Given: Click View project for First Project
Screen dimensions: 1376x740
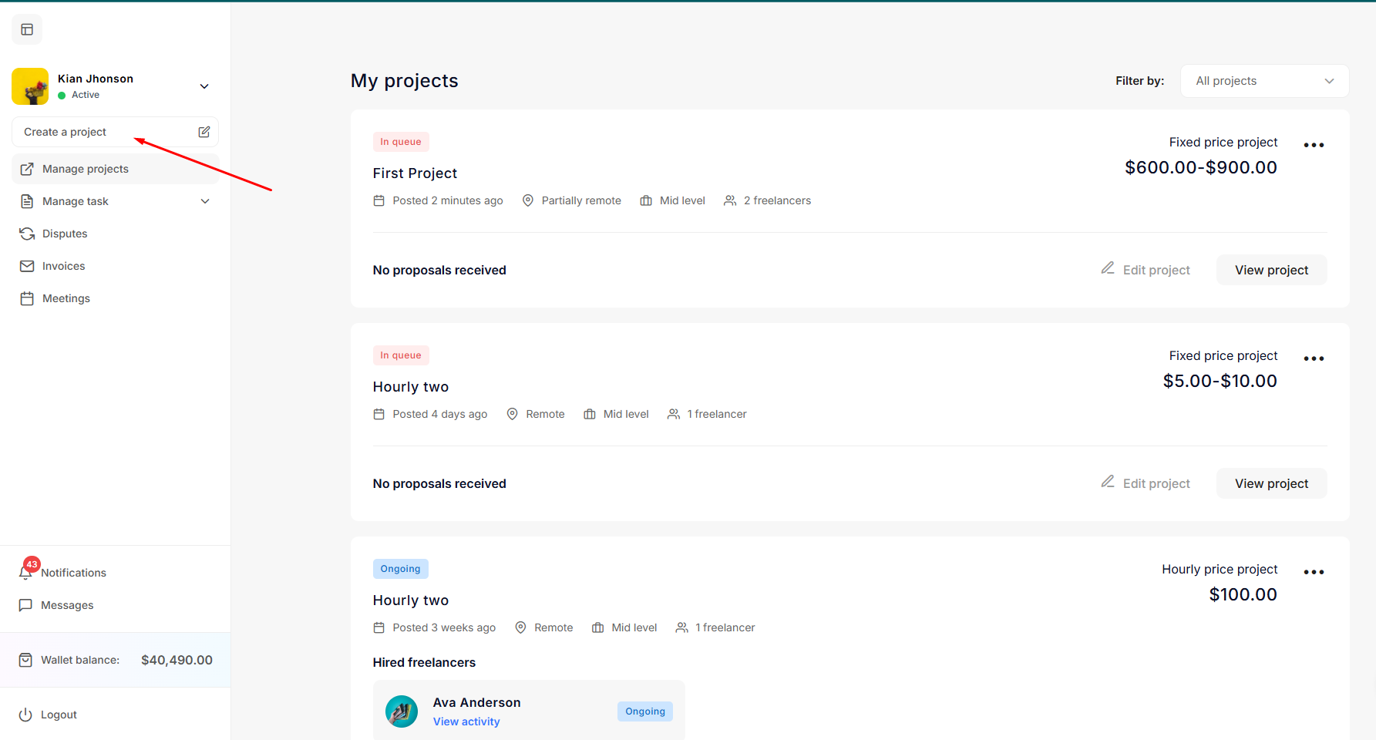Looking at the screenshot, I should 1271,270.
